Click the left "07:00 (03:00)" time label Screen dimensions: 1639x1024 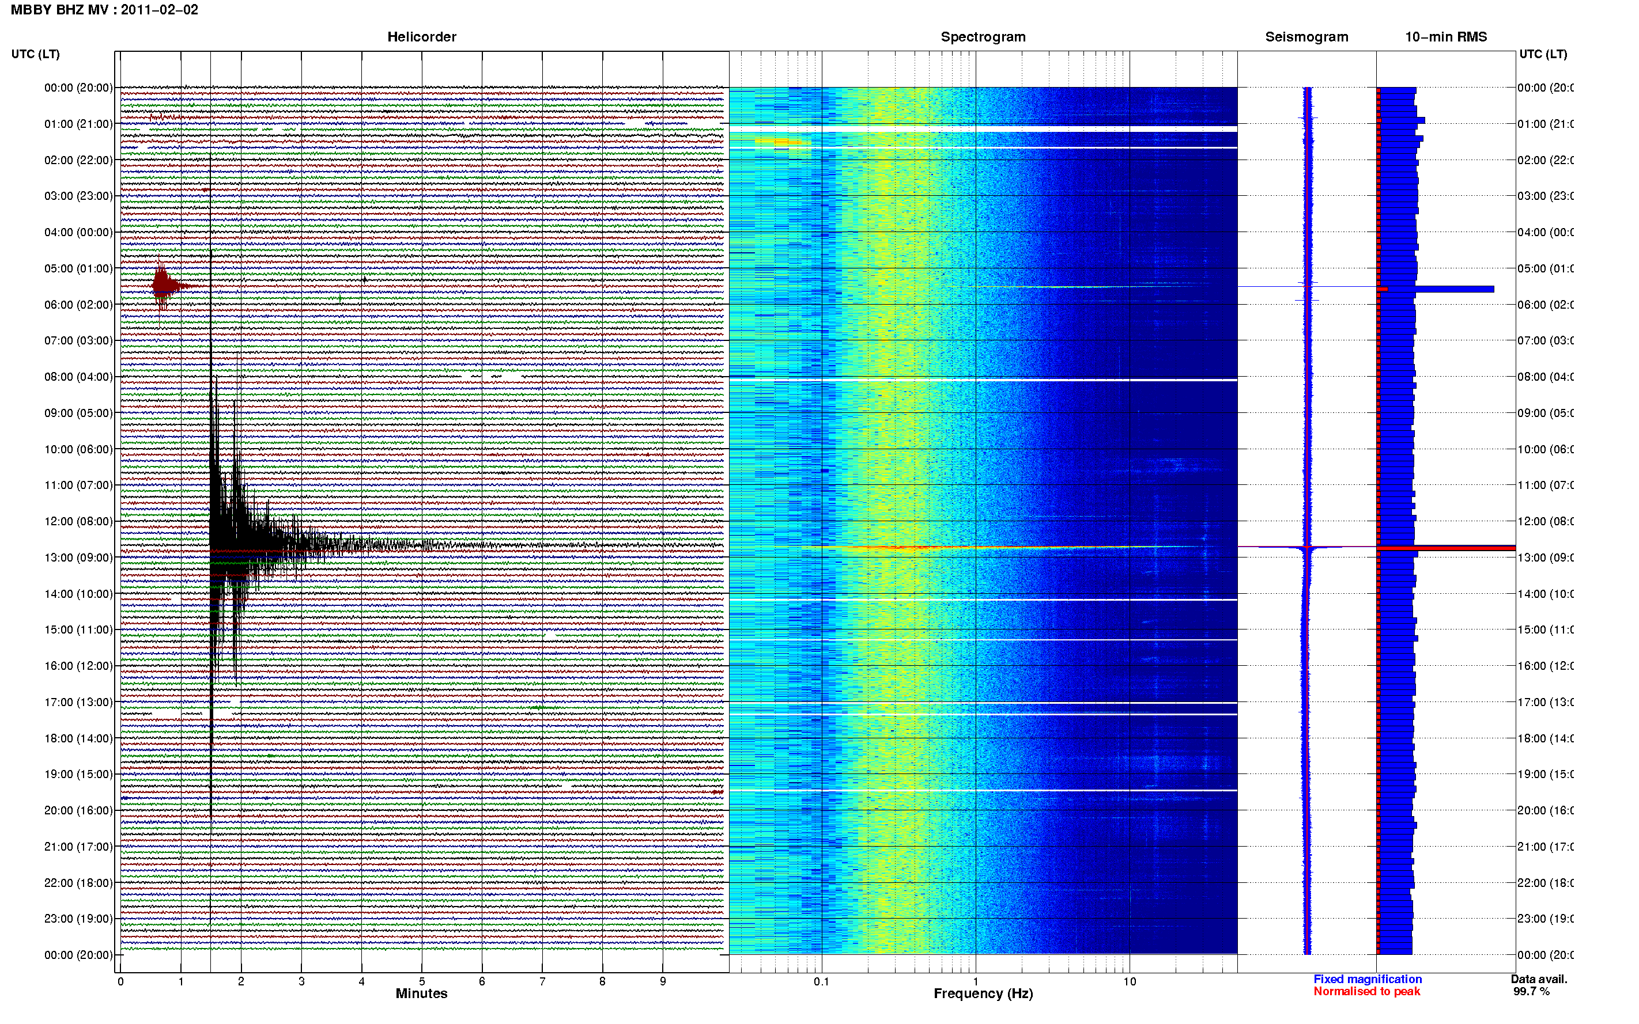coord(78,340)
